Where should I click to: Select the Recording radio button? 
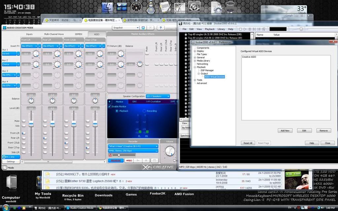coord(144,111)
